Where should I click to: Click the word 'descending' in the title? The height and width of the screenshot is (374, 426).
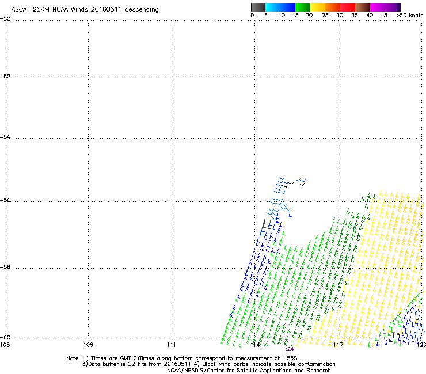click(x=142, y=10)
